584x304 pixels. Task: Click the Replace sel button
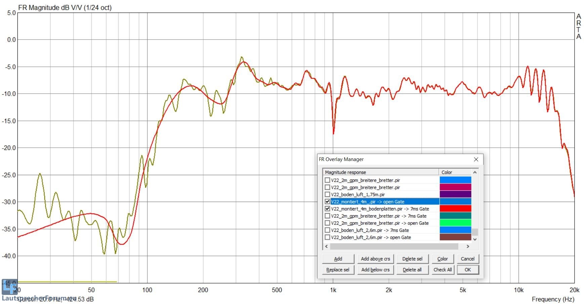point(338,270)
